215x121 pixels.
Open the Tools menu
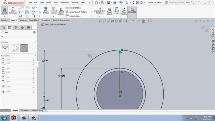[55, 2]
